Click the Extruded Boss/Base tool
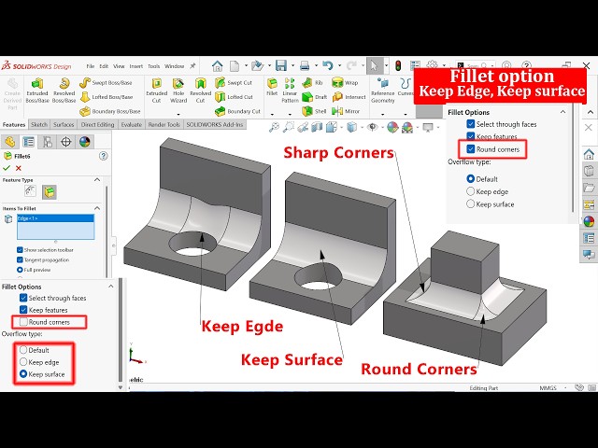The width and height of the screenshot is (598, 448). pos(37,91)
